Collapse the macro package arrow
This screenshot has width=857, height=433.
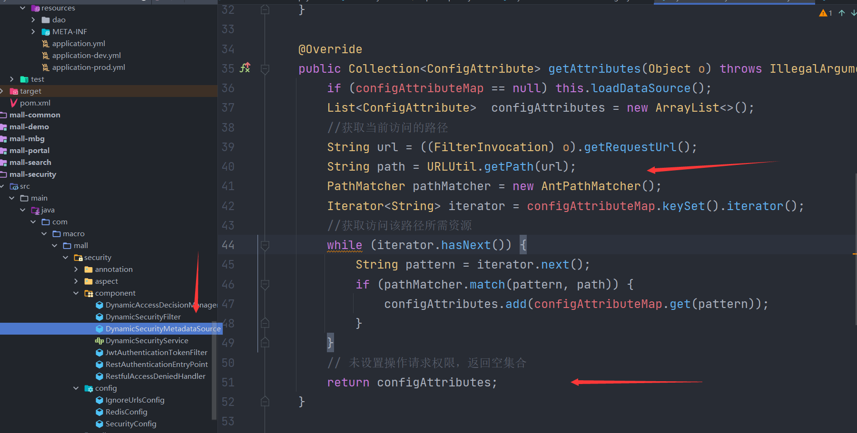pyautogui.click(x=44, y=233)
